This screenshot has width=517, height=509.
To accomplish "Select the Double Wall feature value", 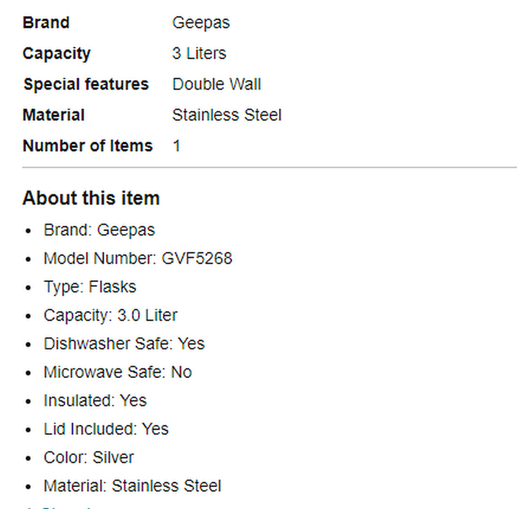I will [x=216, y=84].
